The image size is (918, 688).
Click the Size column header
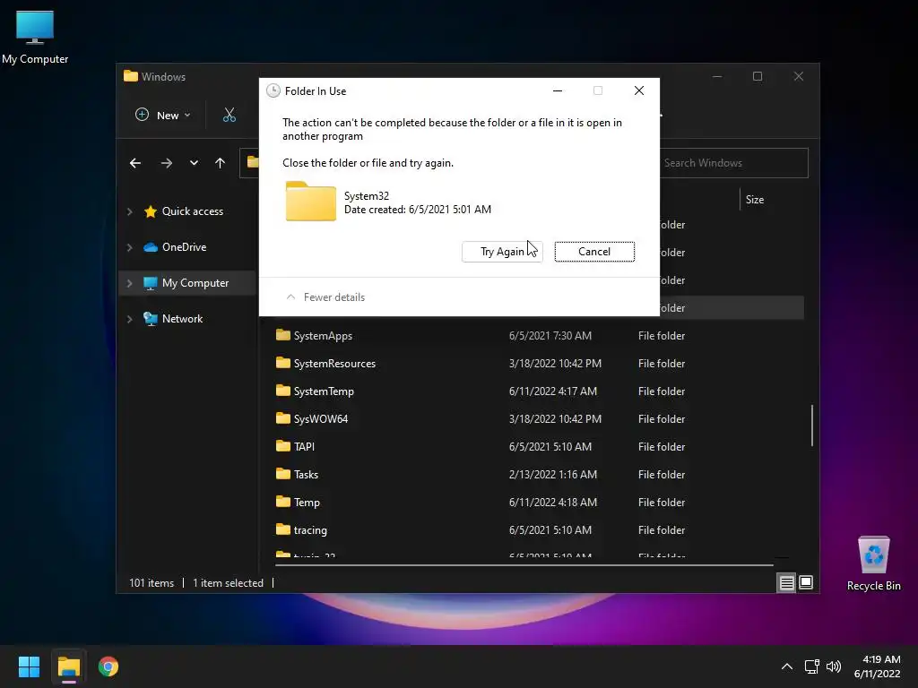755,200
